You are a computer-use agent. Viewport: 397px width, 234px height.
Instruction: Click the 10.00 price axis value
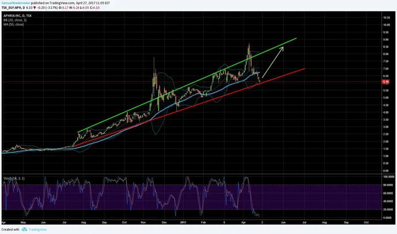coord(386,25)
